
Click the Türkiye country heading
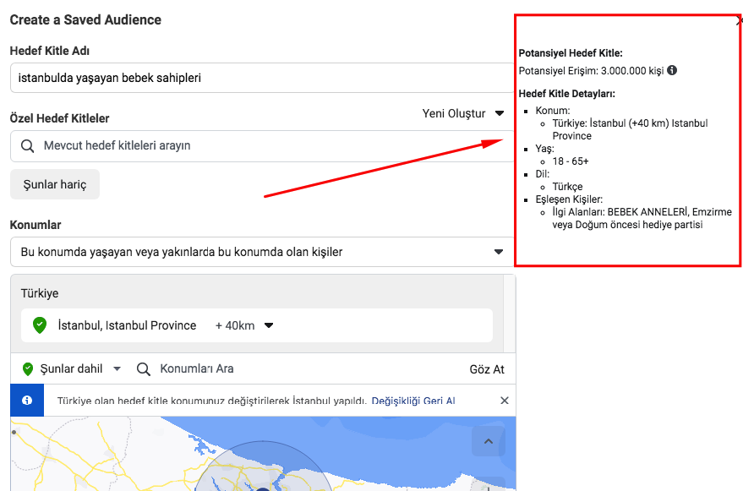(x=40, y=293)
